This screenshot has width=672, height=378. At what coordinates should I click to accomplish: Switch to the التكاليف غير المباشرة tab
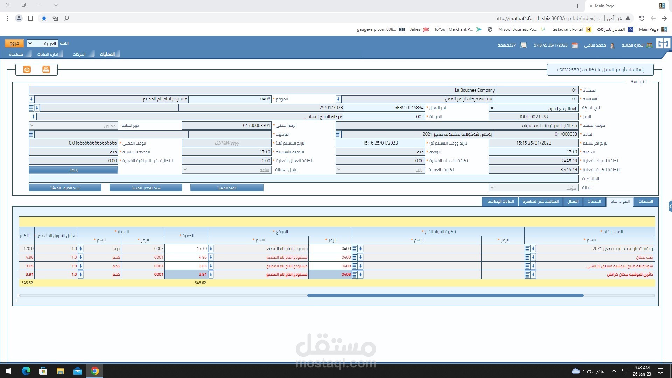[x=540, y=202]
